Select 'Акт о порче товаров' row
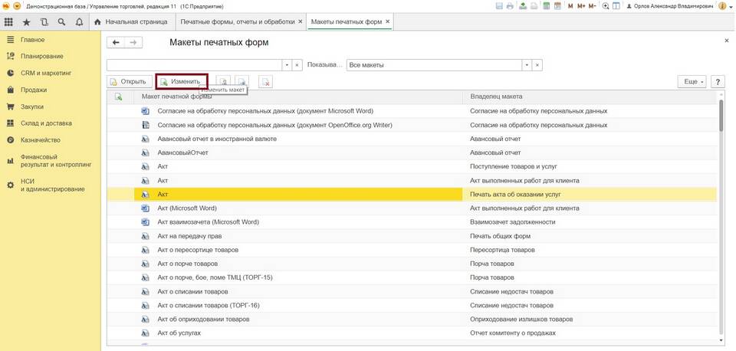736x351 pixels. (x=187, y=264)
